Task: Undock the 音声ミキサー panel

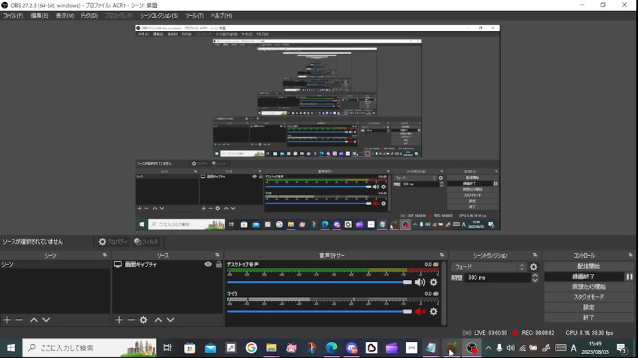Action: 442,255
